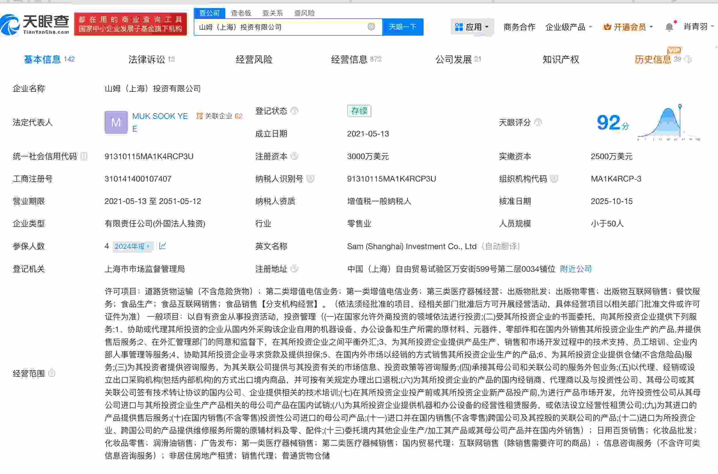Viewport: 718px width, 474px height.
Task: Click the crown icon on 开通会员
Action: [606, 27]
